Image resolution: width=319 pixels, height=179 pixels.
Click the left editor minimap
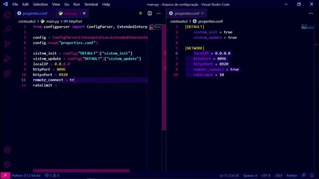tap(155, 27)
